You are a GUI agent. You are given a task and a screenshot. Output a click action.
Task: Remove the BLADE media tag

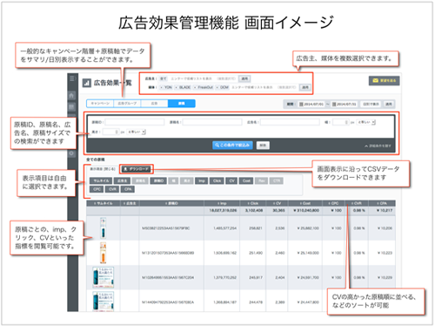coord(177,87)
